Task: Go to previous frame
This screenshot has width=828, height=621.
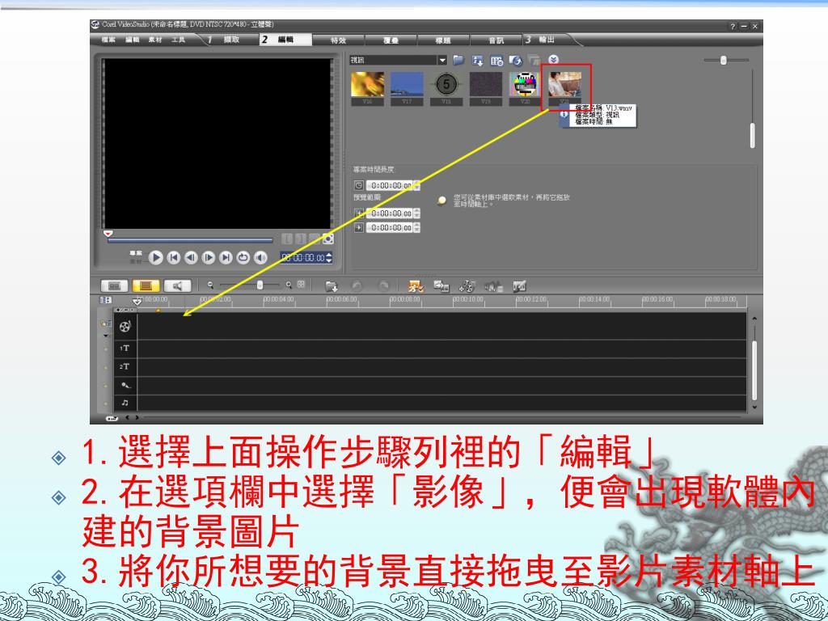Action: 191,258
